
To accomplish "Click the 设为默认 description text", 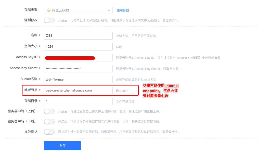I will point(119,132).
